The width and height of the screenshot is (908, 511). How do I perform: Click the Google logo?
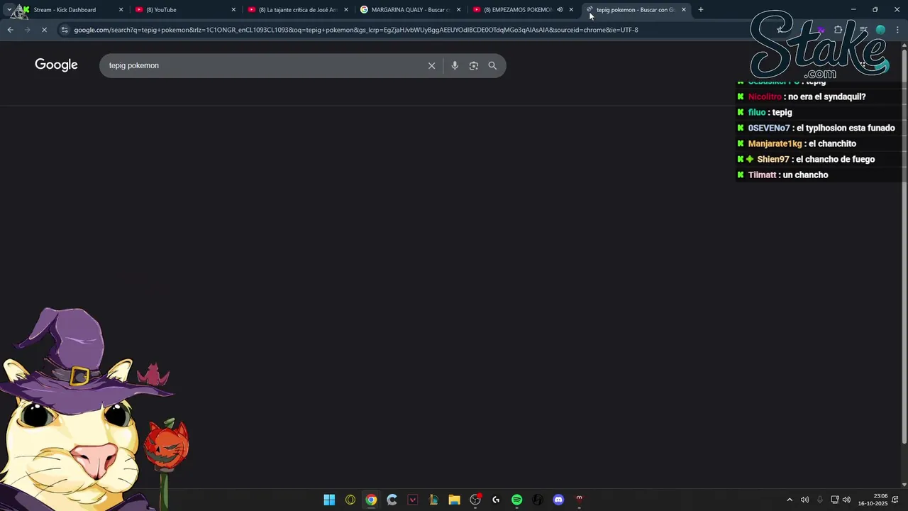pyautogui.click(x=56, y=65)
